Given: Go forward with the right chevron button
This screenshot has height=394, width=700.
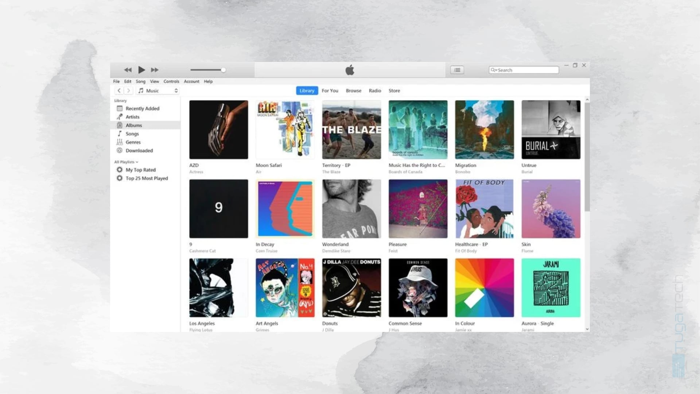Looking at the screenshot, I should [x=128, y=90].
